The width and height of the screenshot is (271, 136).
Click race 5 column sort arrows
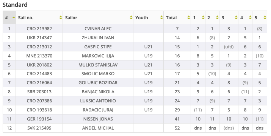click(265, 18)
